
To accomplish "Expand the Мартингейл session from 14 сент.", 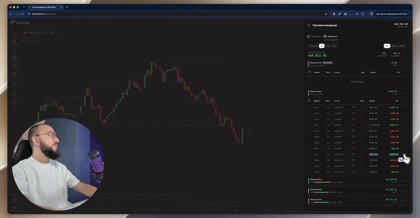I will coord(405,181).
